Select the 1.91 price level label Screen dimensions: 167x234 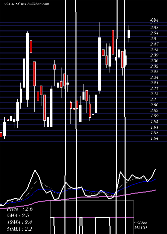click(154, 127)
